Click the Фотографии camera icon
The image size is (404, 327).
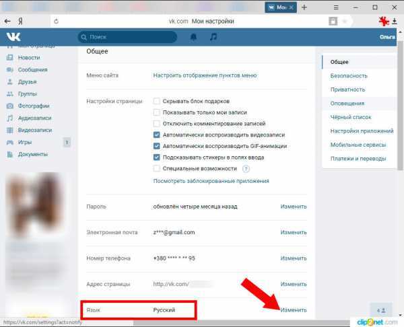pyautogui.click(x=10, y=106)
